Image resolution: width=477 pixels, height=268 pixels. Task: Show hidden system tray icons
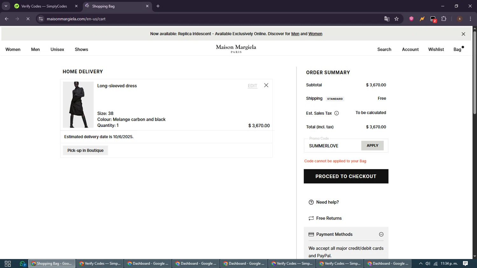click(420, 264)
